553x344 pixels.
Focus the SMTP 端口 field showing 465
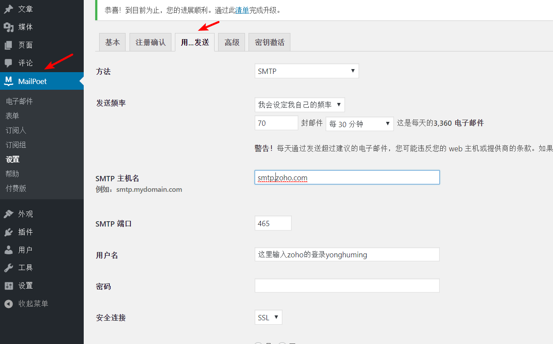(x=273, y=223)
